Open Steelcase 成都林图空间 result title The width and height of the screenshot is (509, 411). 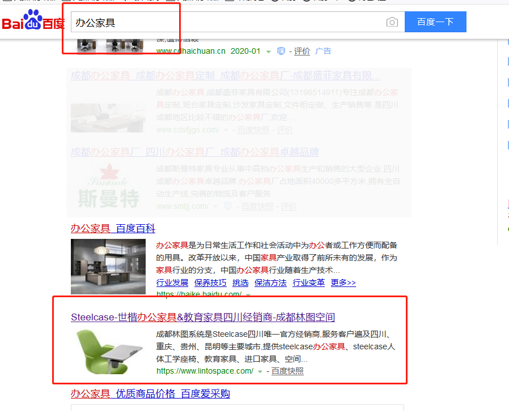pos(202,317)
